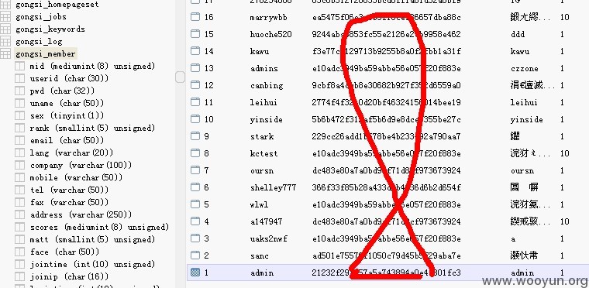The height and width of the screenshot is (288, 589).
Task: Click column icon beside mobile field
Action: click(19, 178)
